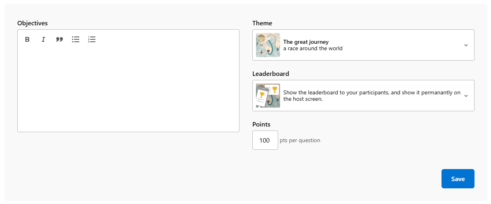Viewport: 491px width, 204px height.
Task: Click the chevron arrow of the Theme selector
Action: click(466, 45)
